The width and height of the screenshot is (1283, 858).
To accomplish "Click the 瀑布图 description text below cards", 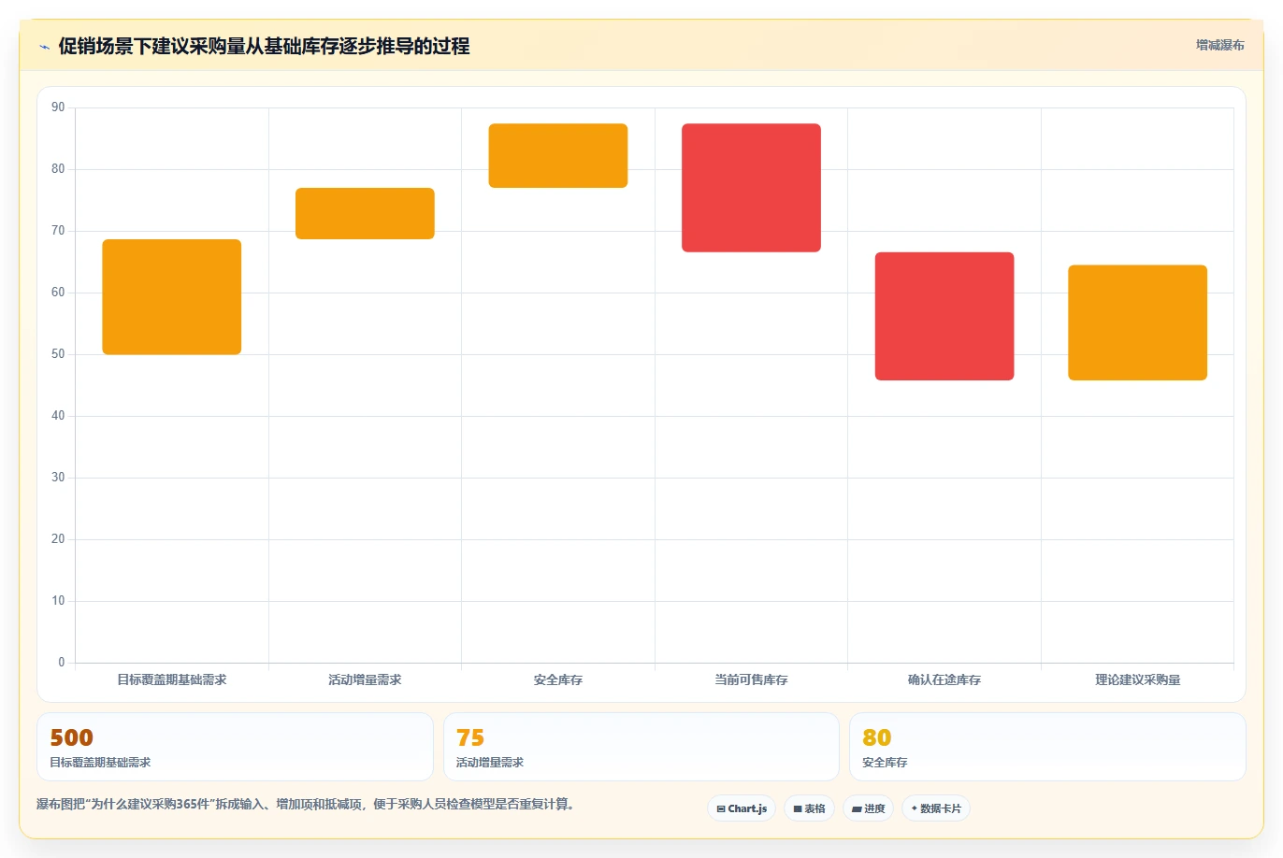I will click(305, 804).
